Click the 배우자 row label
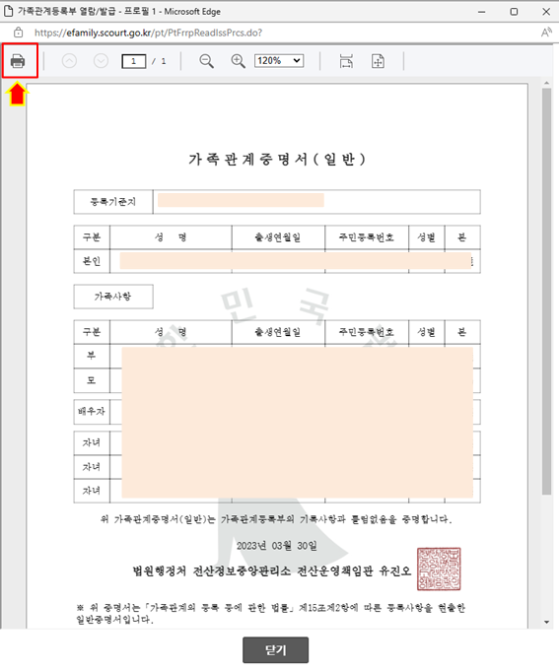 point(92,412)
